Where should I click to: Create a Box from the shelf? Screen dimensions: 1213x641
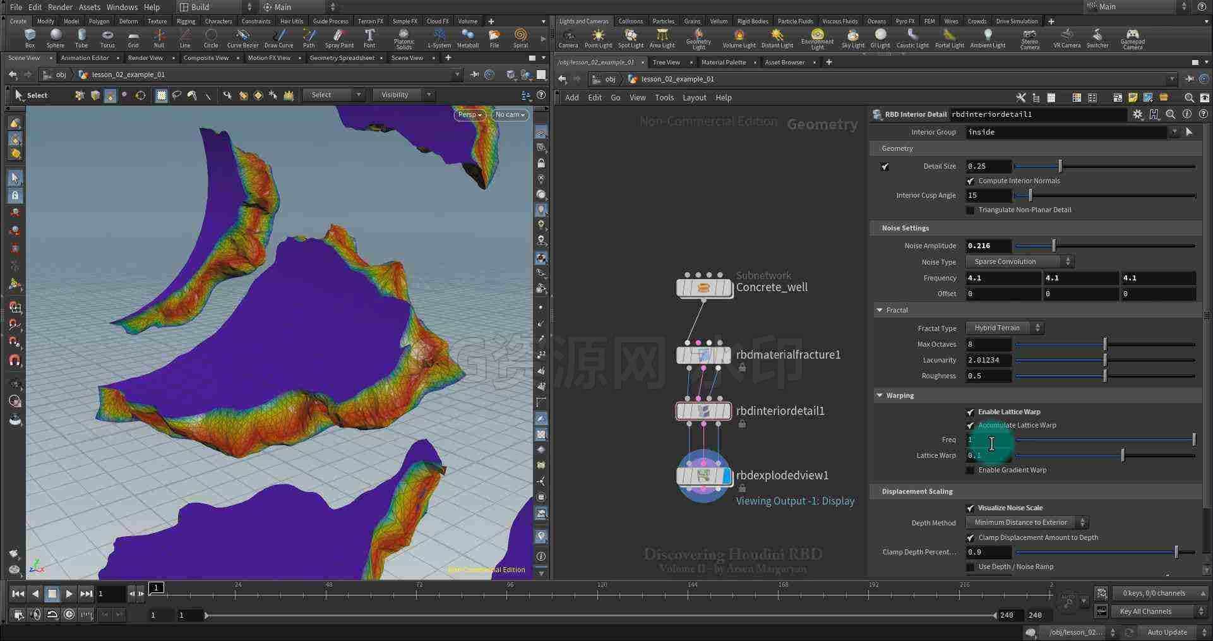30,38
